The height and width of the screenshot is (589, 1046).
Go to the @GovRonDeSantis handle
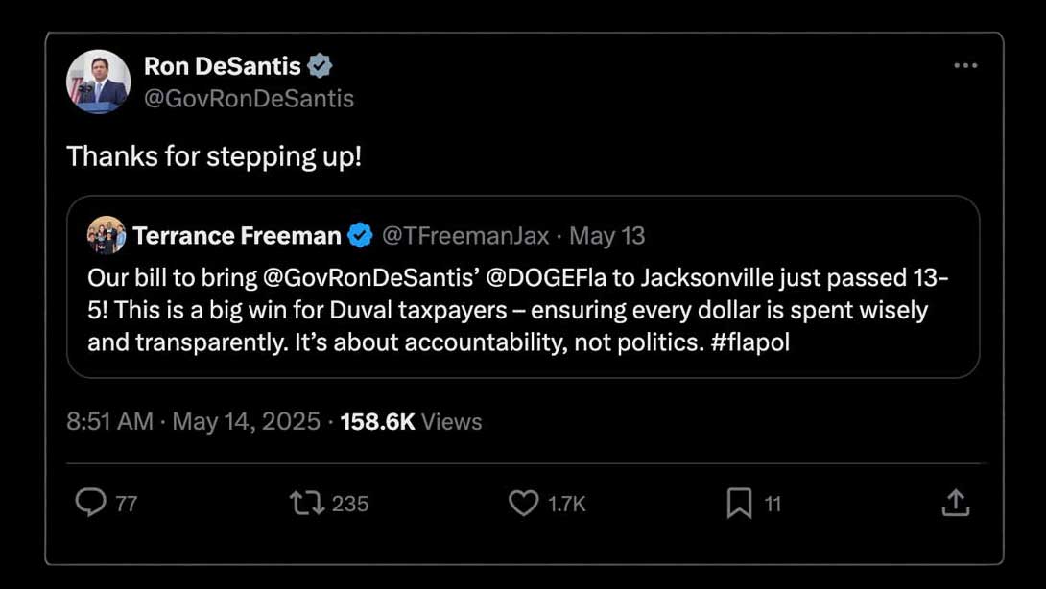pos(249,98)
